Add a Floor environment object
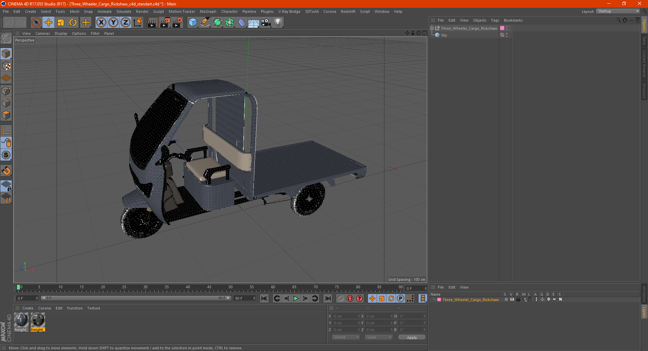Viewport: 648px width, 351px height. (253, 23)
